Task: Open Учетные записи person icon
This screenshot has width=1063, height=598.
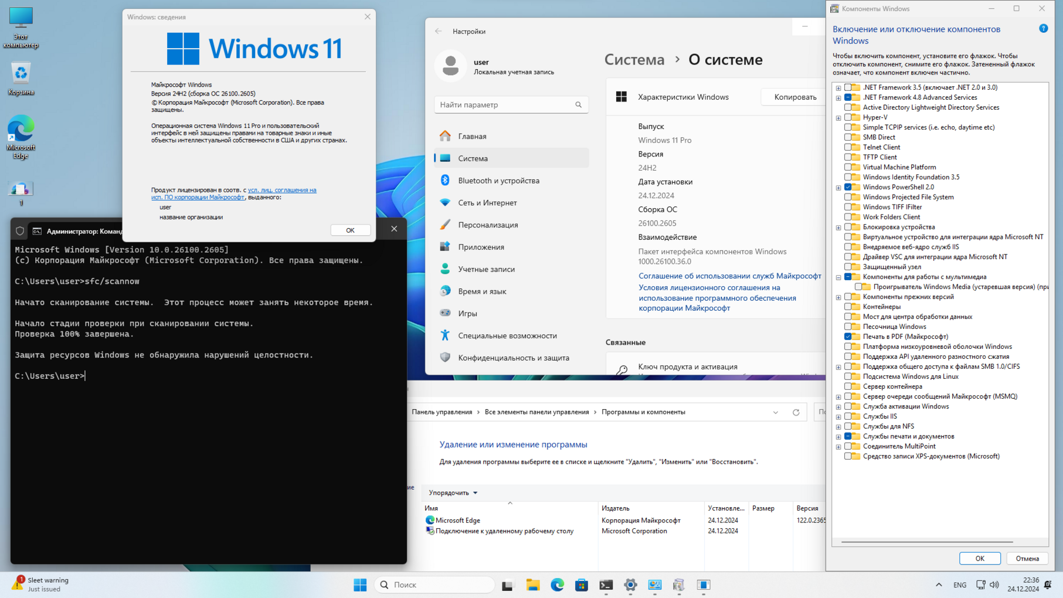Action: [445, 269]
